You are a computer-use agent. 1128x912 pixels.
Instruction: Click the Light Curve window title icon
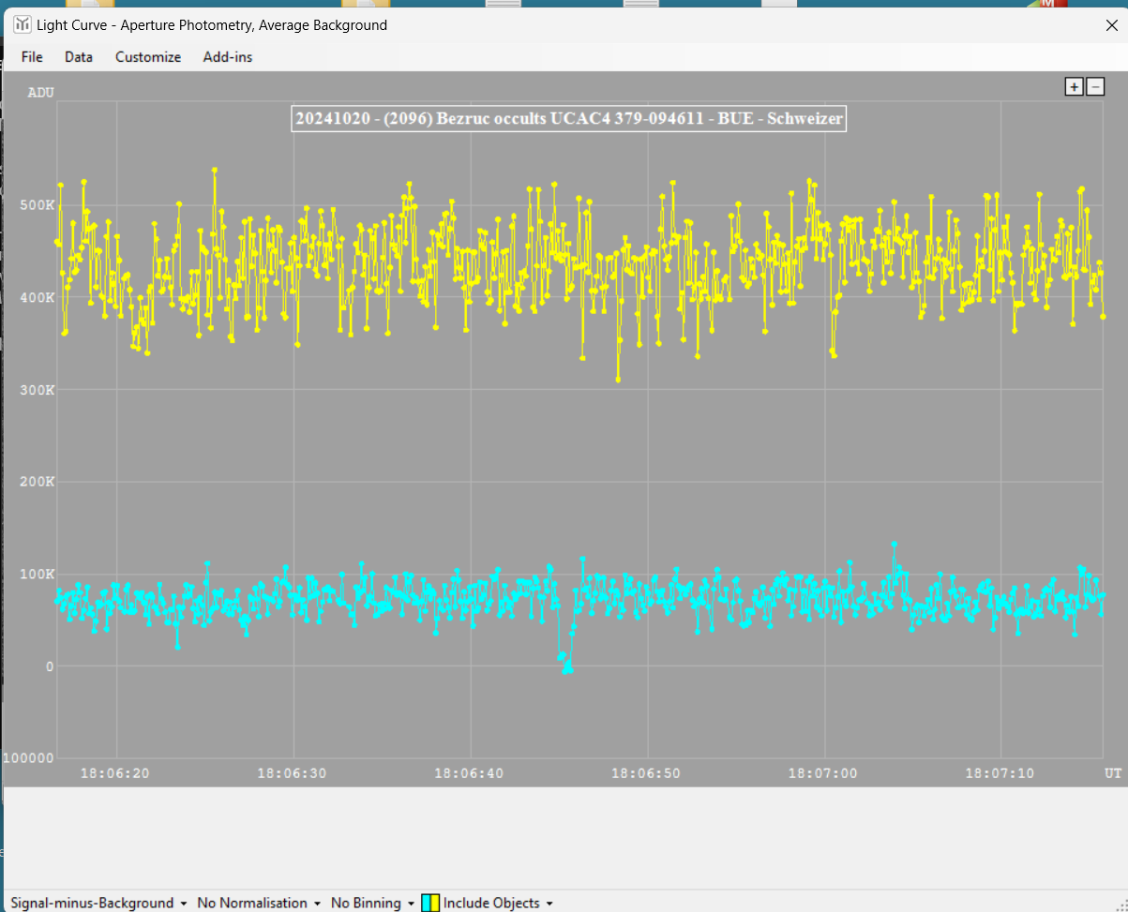pyautogui.click(x=22, y=25)
